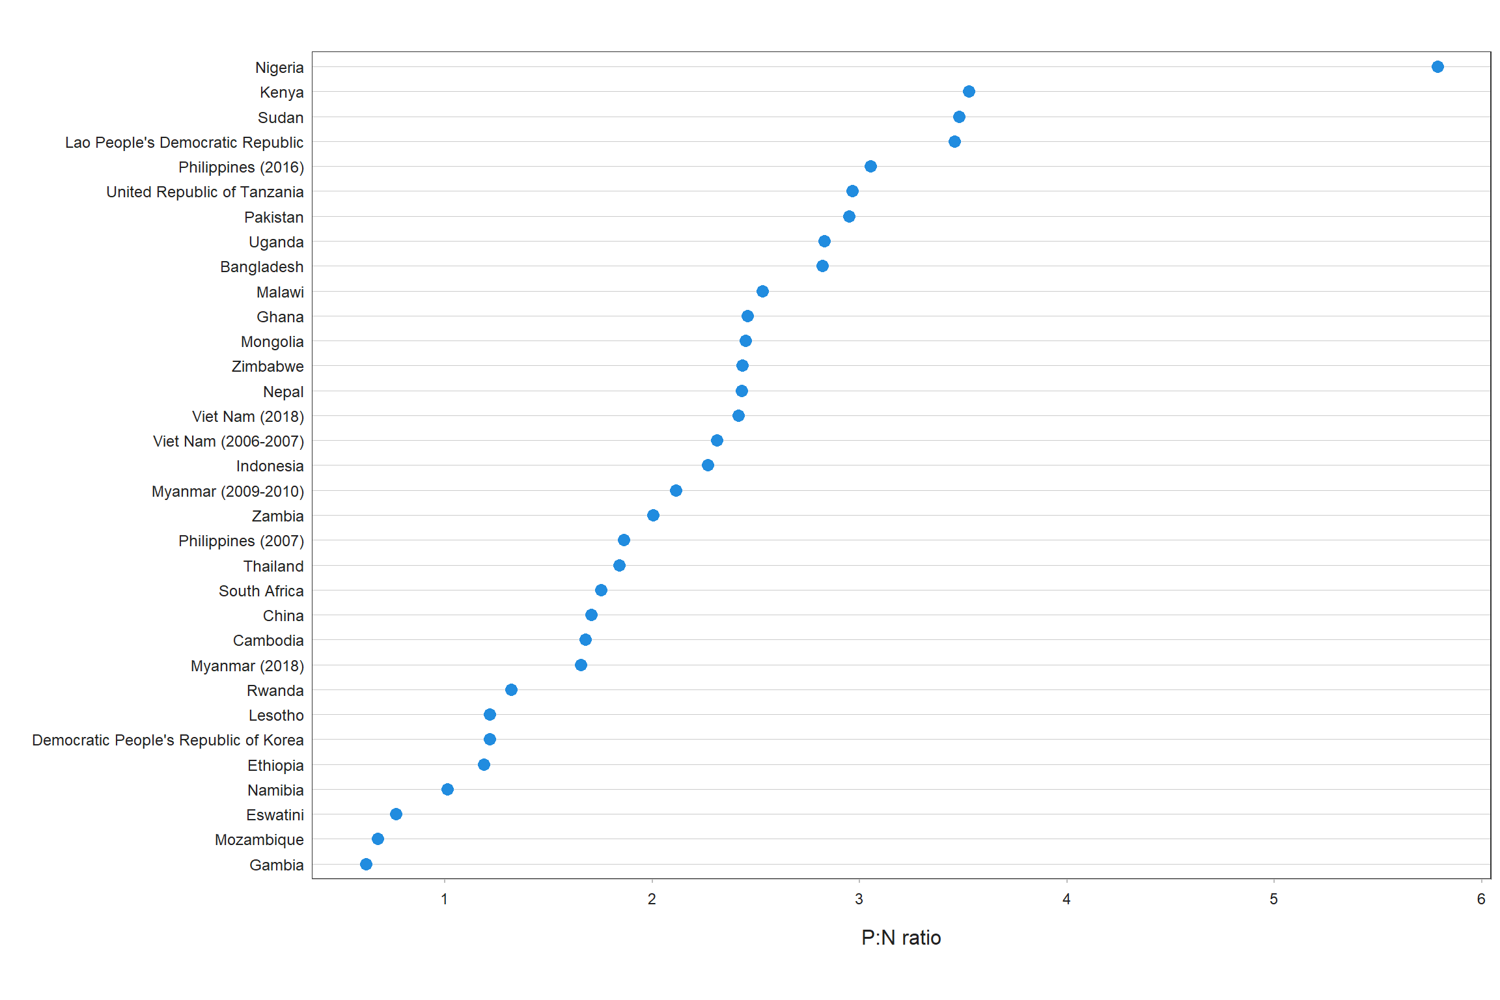Click the Myanmar (2018) data point

point(581,665)
